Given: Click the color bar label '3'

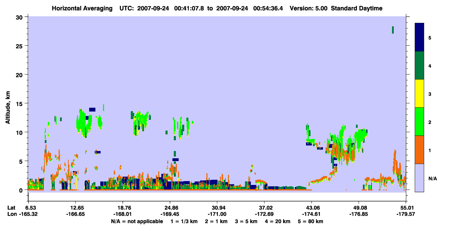Looking at the screenshot, I should click(430, 94).
